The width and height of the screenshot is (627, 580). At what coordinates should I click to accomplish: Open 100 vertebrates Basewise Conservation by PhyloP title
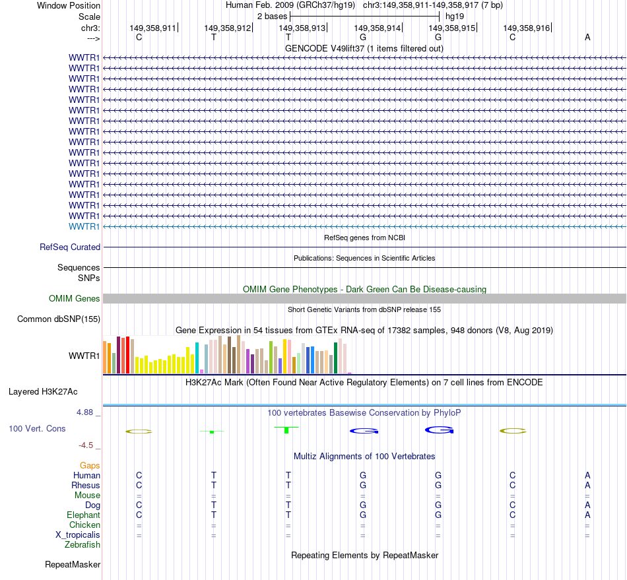click(364, 412)
